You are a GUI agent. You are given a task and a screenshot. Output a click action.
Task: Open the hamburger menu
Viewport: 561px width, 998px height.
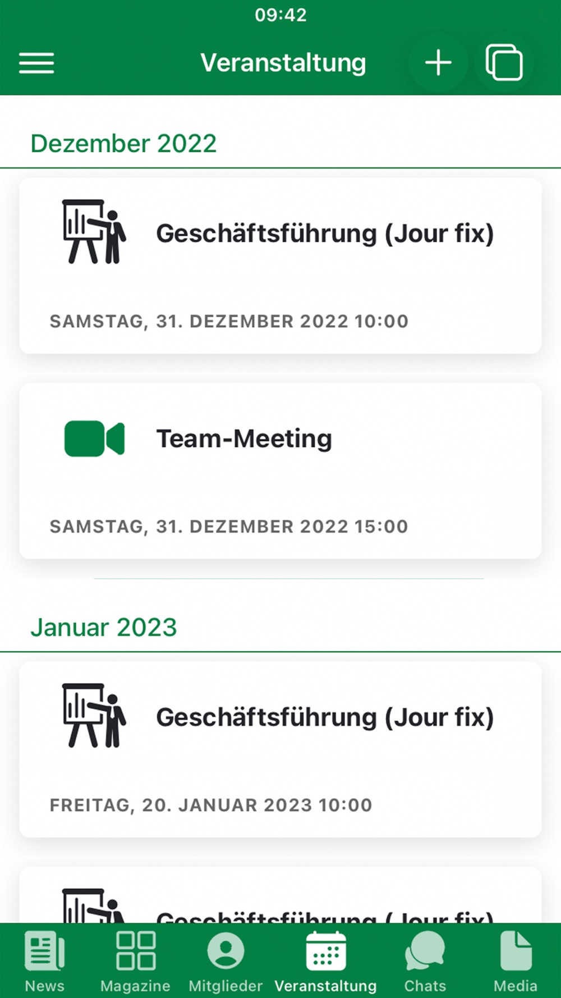pyautogui.click(x=36, y=63)
